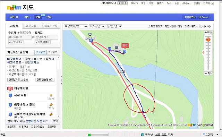Click the orange zoom slider handle
The height and width of the screenshot is (137, 222).
208,40
